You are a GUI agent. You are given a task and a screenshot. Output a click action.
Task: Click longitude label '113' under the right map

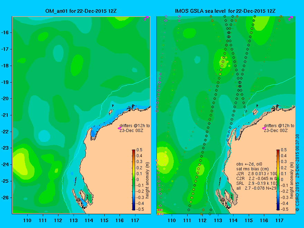218,220
